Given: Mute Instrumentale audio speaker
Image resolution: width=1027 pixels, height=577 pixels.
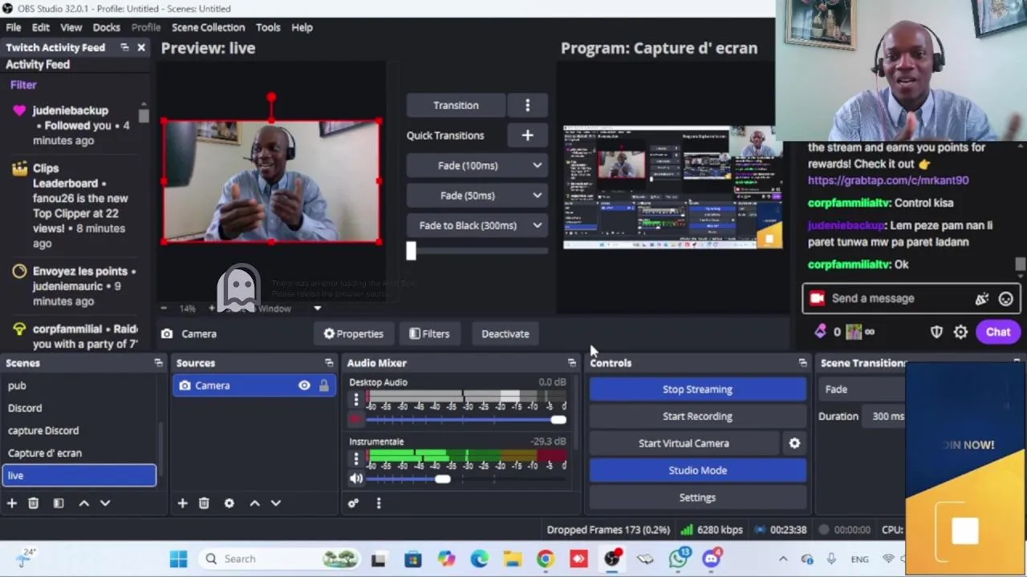Looking at the screenshot, I should click(x=356, y=478).
